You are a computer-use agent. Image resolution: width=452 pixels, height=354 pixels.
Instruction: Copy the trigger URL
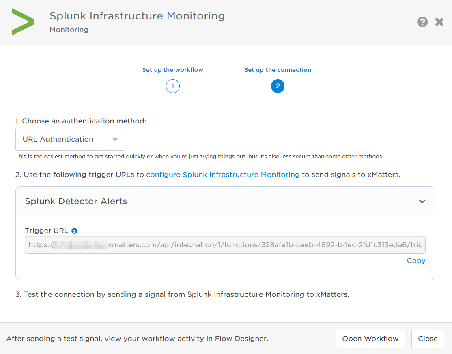pyautogui.click(x=416, y=261)
